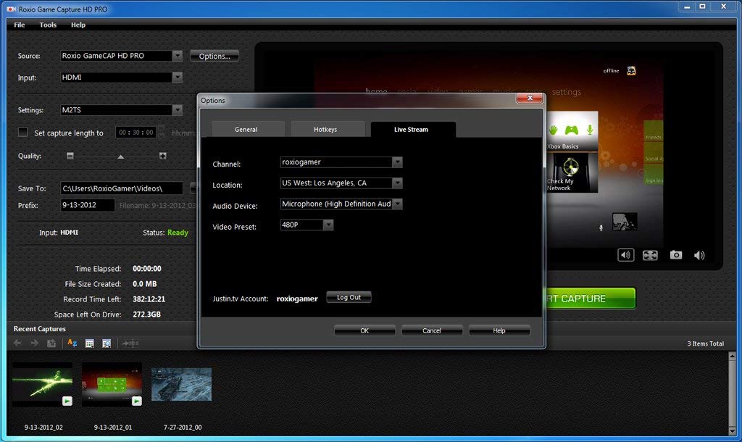Enable the Set capture length to option
Image resolution: width=742 pixels, height=442 pixels.
[22, 133]
